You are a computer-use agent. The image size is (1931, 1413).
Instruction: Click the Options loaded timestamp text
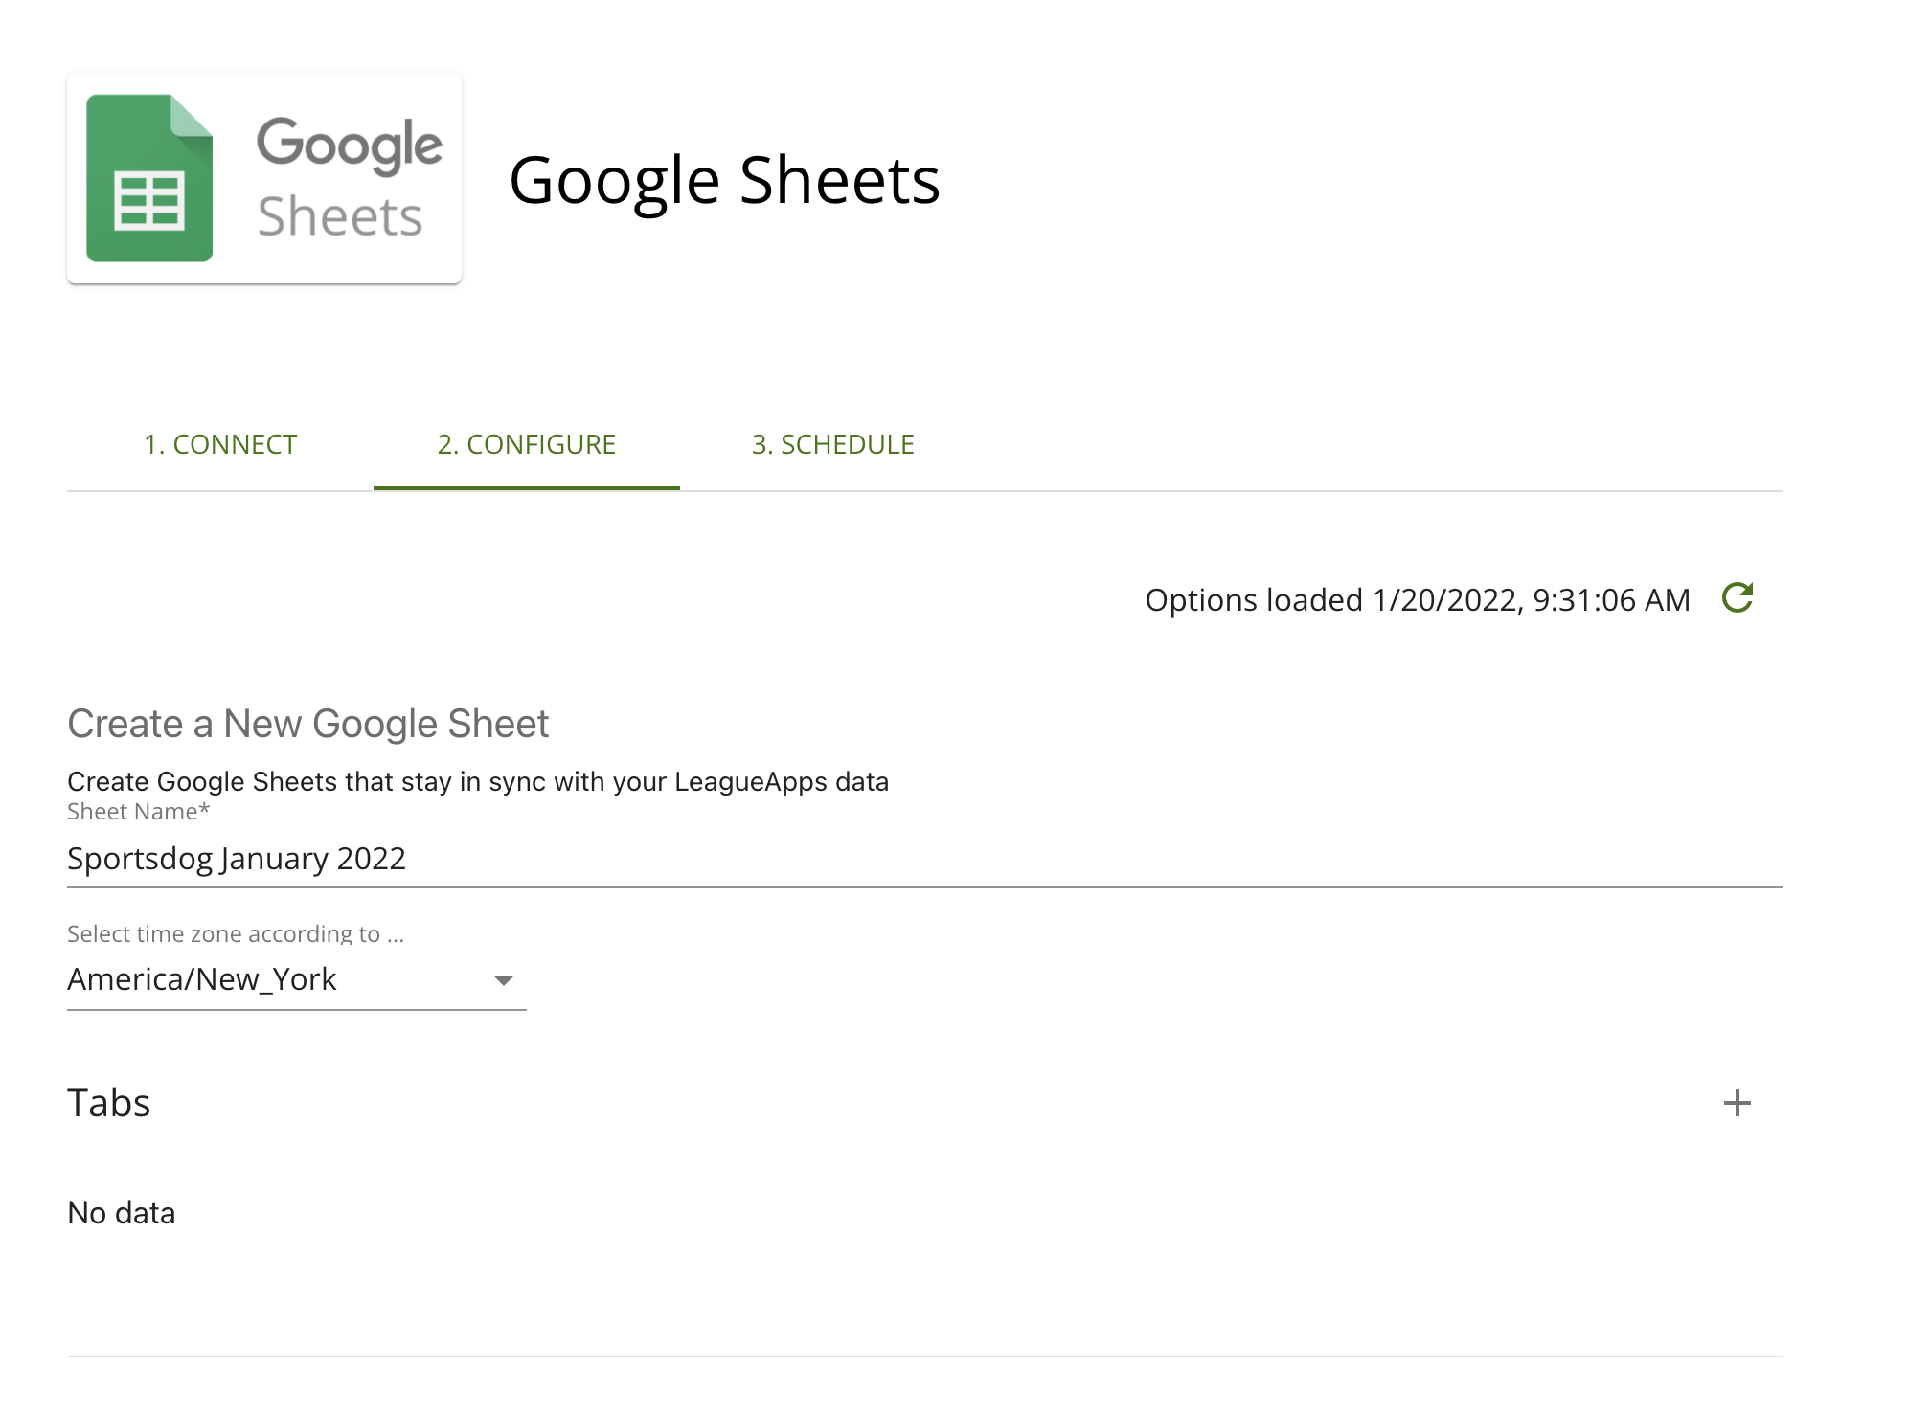[x=1418, y=599]
